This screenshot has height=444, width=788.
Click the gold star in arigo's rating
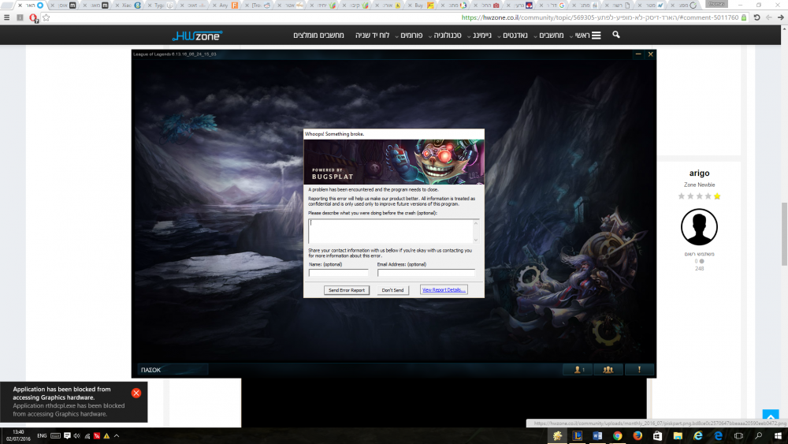pyautogui.click(x=717, y=196)
